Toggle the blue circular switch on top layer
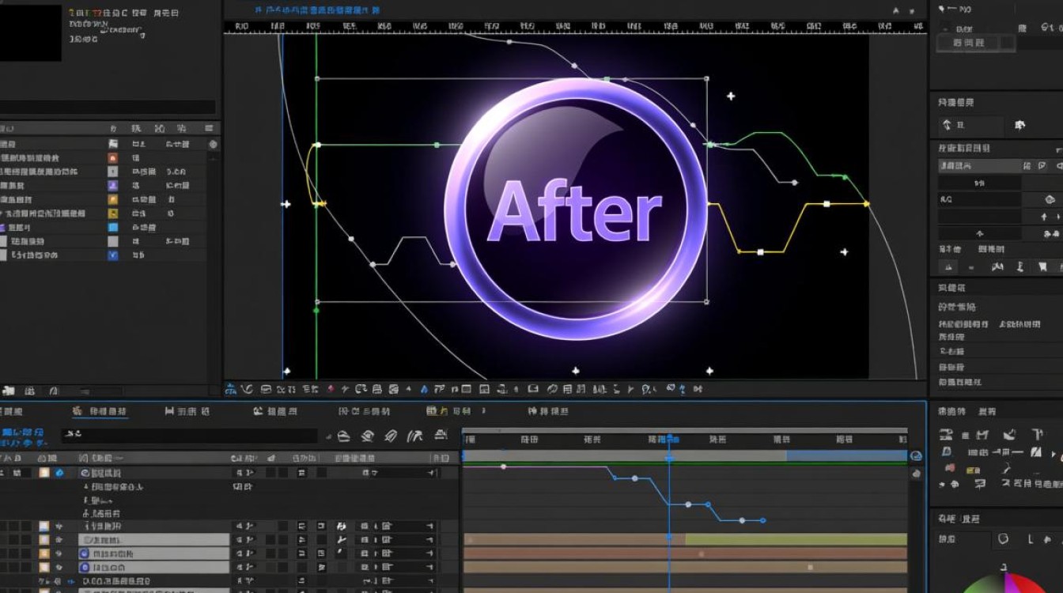Screen dimensions: 1063x593 (x=59, y=473)
